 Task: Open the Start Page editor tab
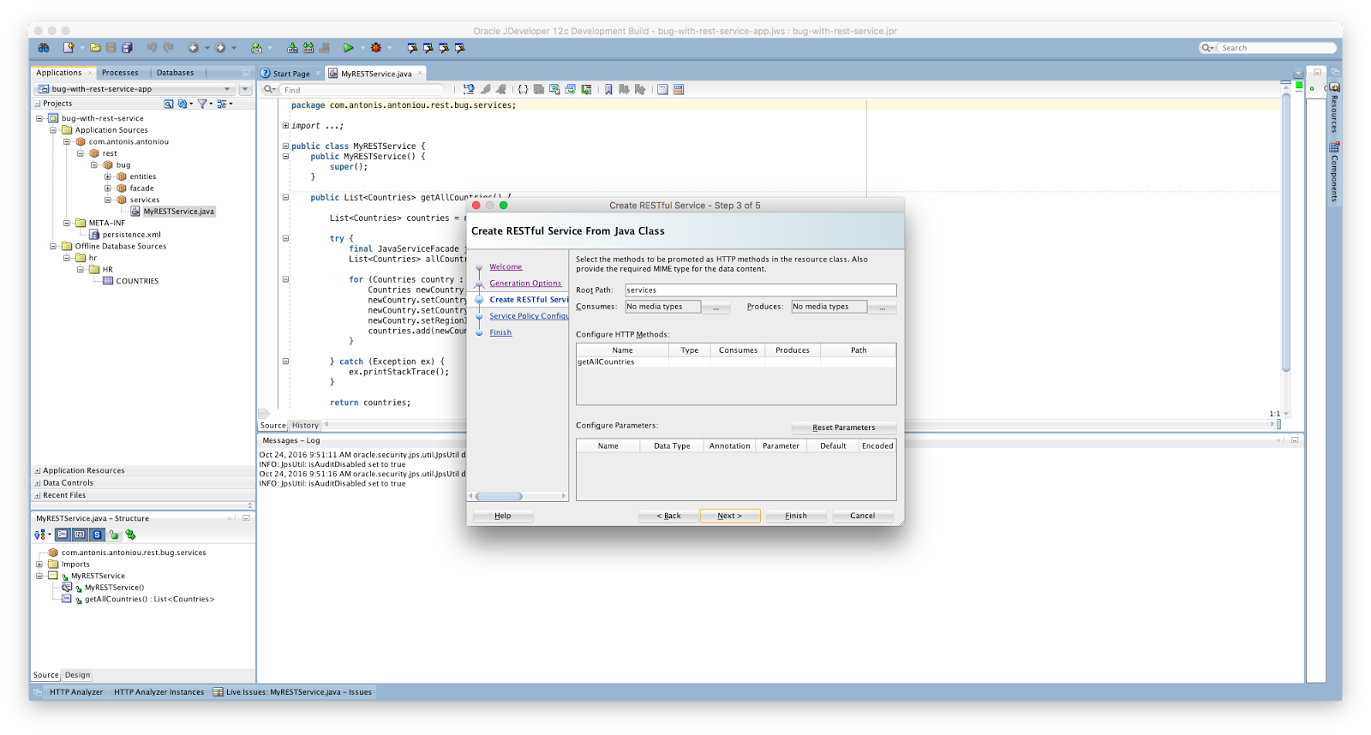click(x=290, y=74)
